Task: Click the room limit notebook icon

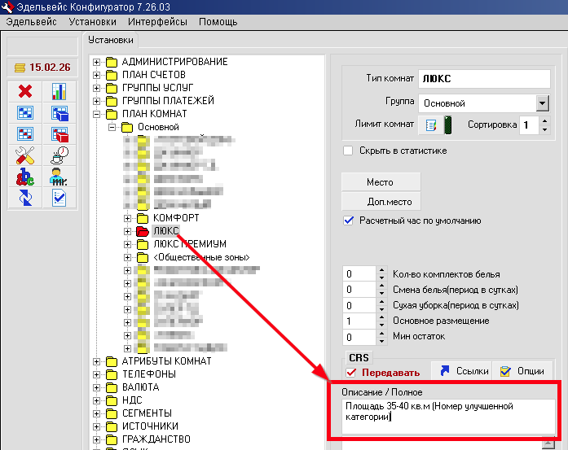Action: pos(431,125)
